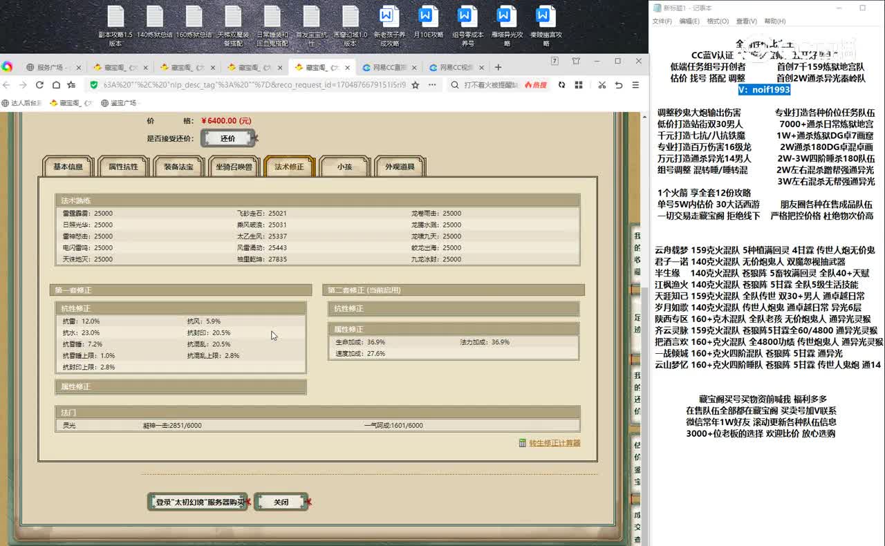The height and width of the screenshot is (546, 885).
Task: Open the browser skin shirt icon
Action: [576, 62]
